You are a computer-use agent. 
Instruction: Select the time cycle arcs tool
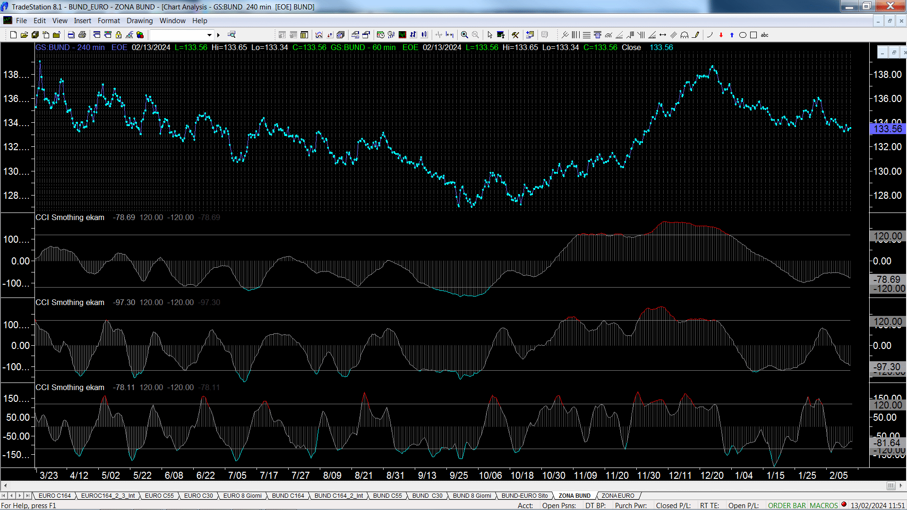coord(685,35)
